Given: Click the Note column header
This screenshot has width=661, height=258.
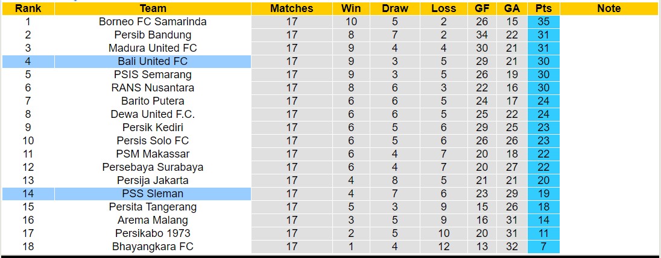Looking at the screenshot, I should (609, 8).
